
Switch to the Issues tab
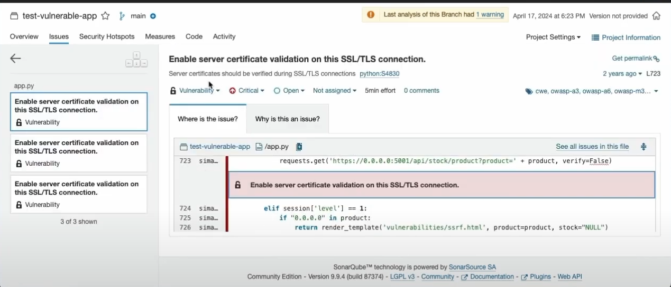pyautogui.click(x=59, y=36)
